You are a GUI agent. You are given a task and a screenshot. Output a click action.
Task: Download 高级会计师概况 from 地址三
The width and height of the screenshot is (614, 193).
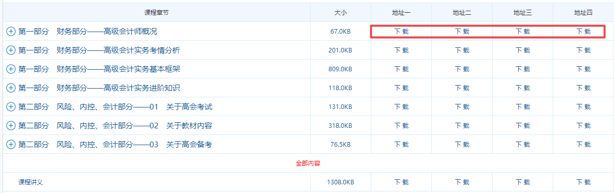pyautogui.click(x=523, y=32)
